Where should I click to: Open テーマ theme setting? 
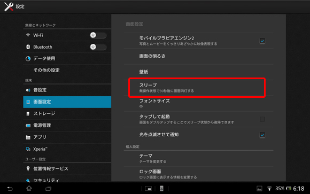(198, 158)
